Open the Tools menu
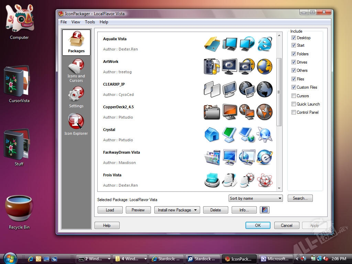The height and width of the screenshot is (264, 352). pyautogui.click(x=90, y=22)
